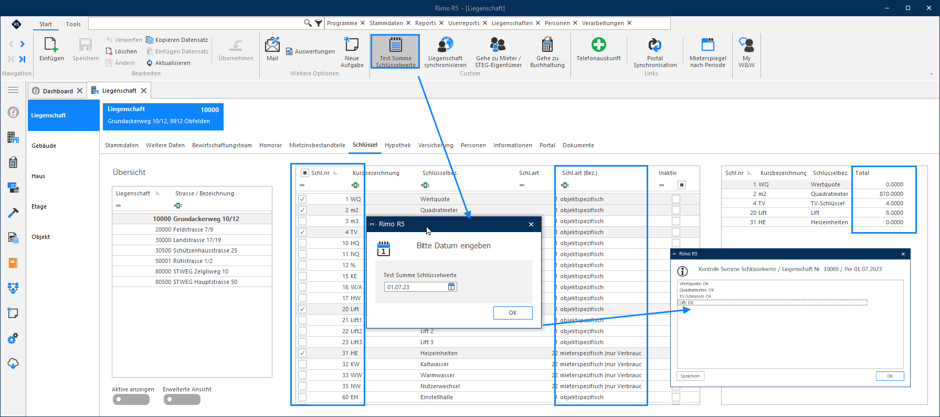940x417 pixels.
Task: Click Aktualisieren in Bearbeiten group
Action: coord(168,63)
